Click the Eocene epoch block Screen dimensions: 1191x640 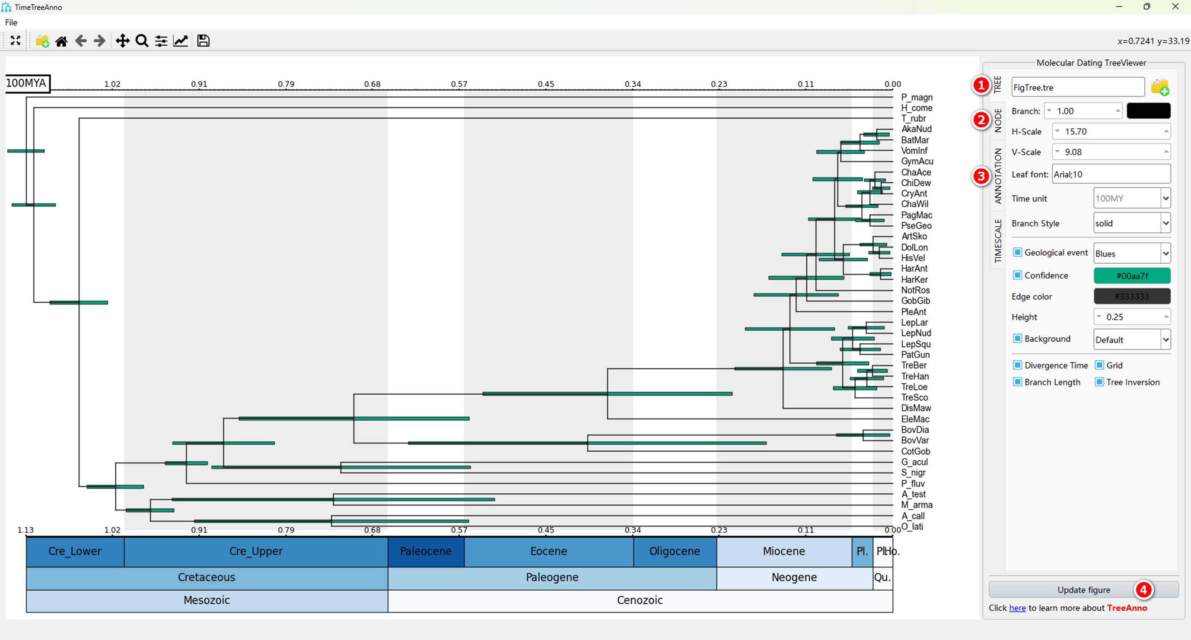point(549,551)
